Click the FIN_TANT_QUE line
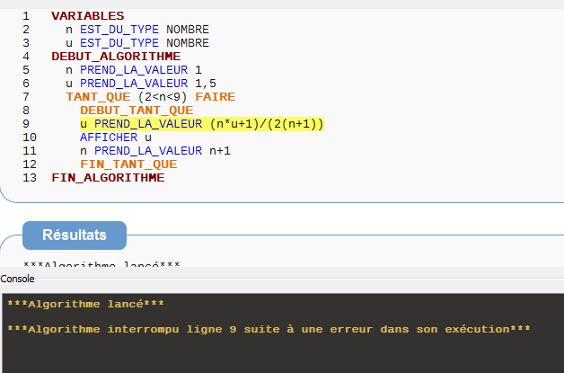The width and height of the screenshot is (564, 373). coord(128,164)
